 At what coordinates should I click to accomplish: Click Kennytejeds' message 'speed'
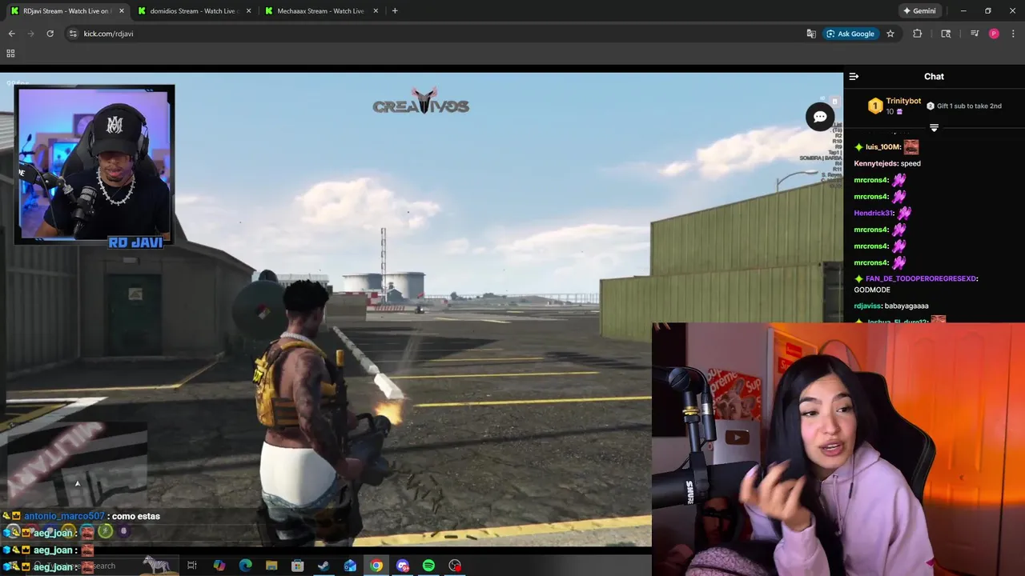[910, 163]
